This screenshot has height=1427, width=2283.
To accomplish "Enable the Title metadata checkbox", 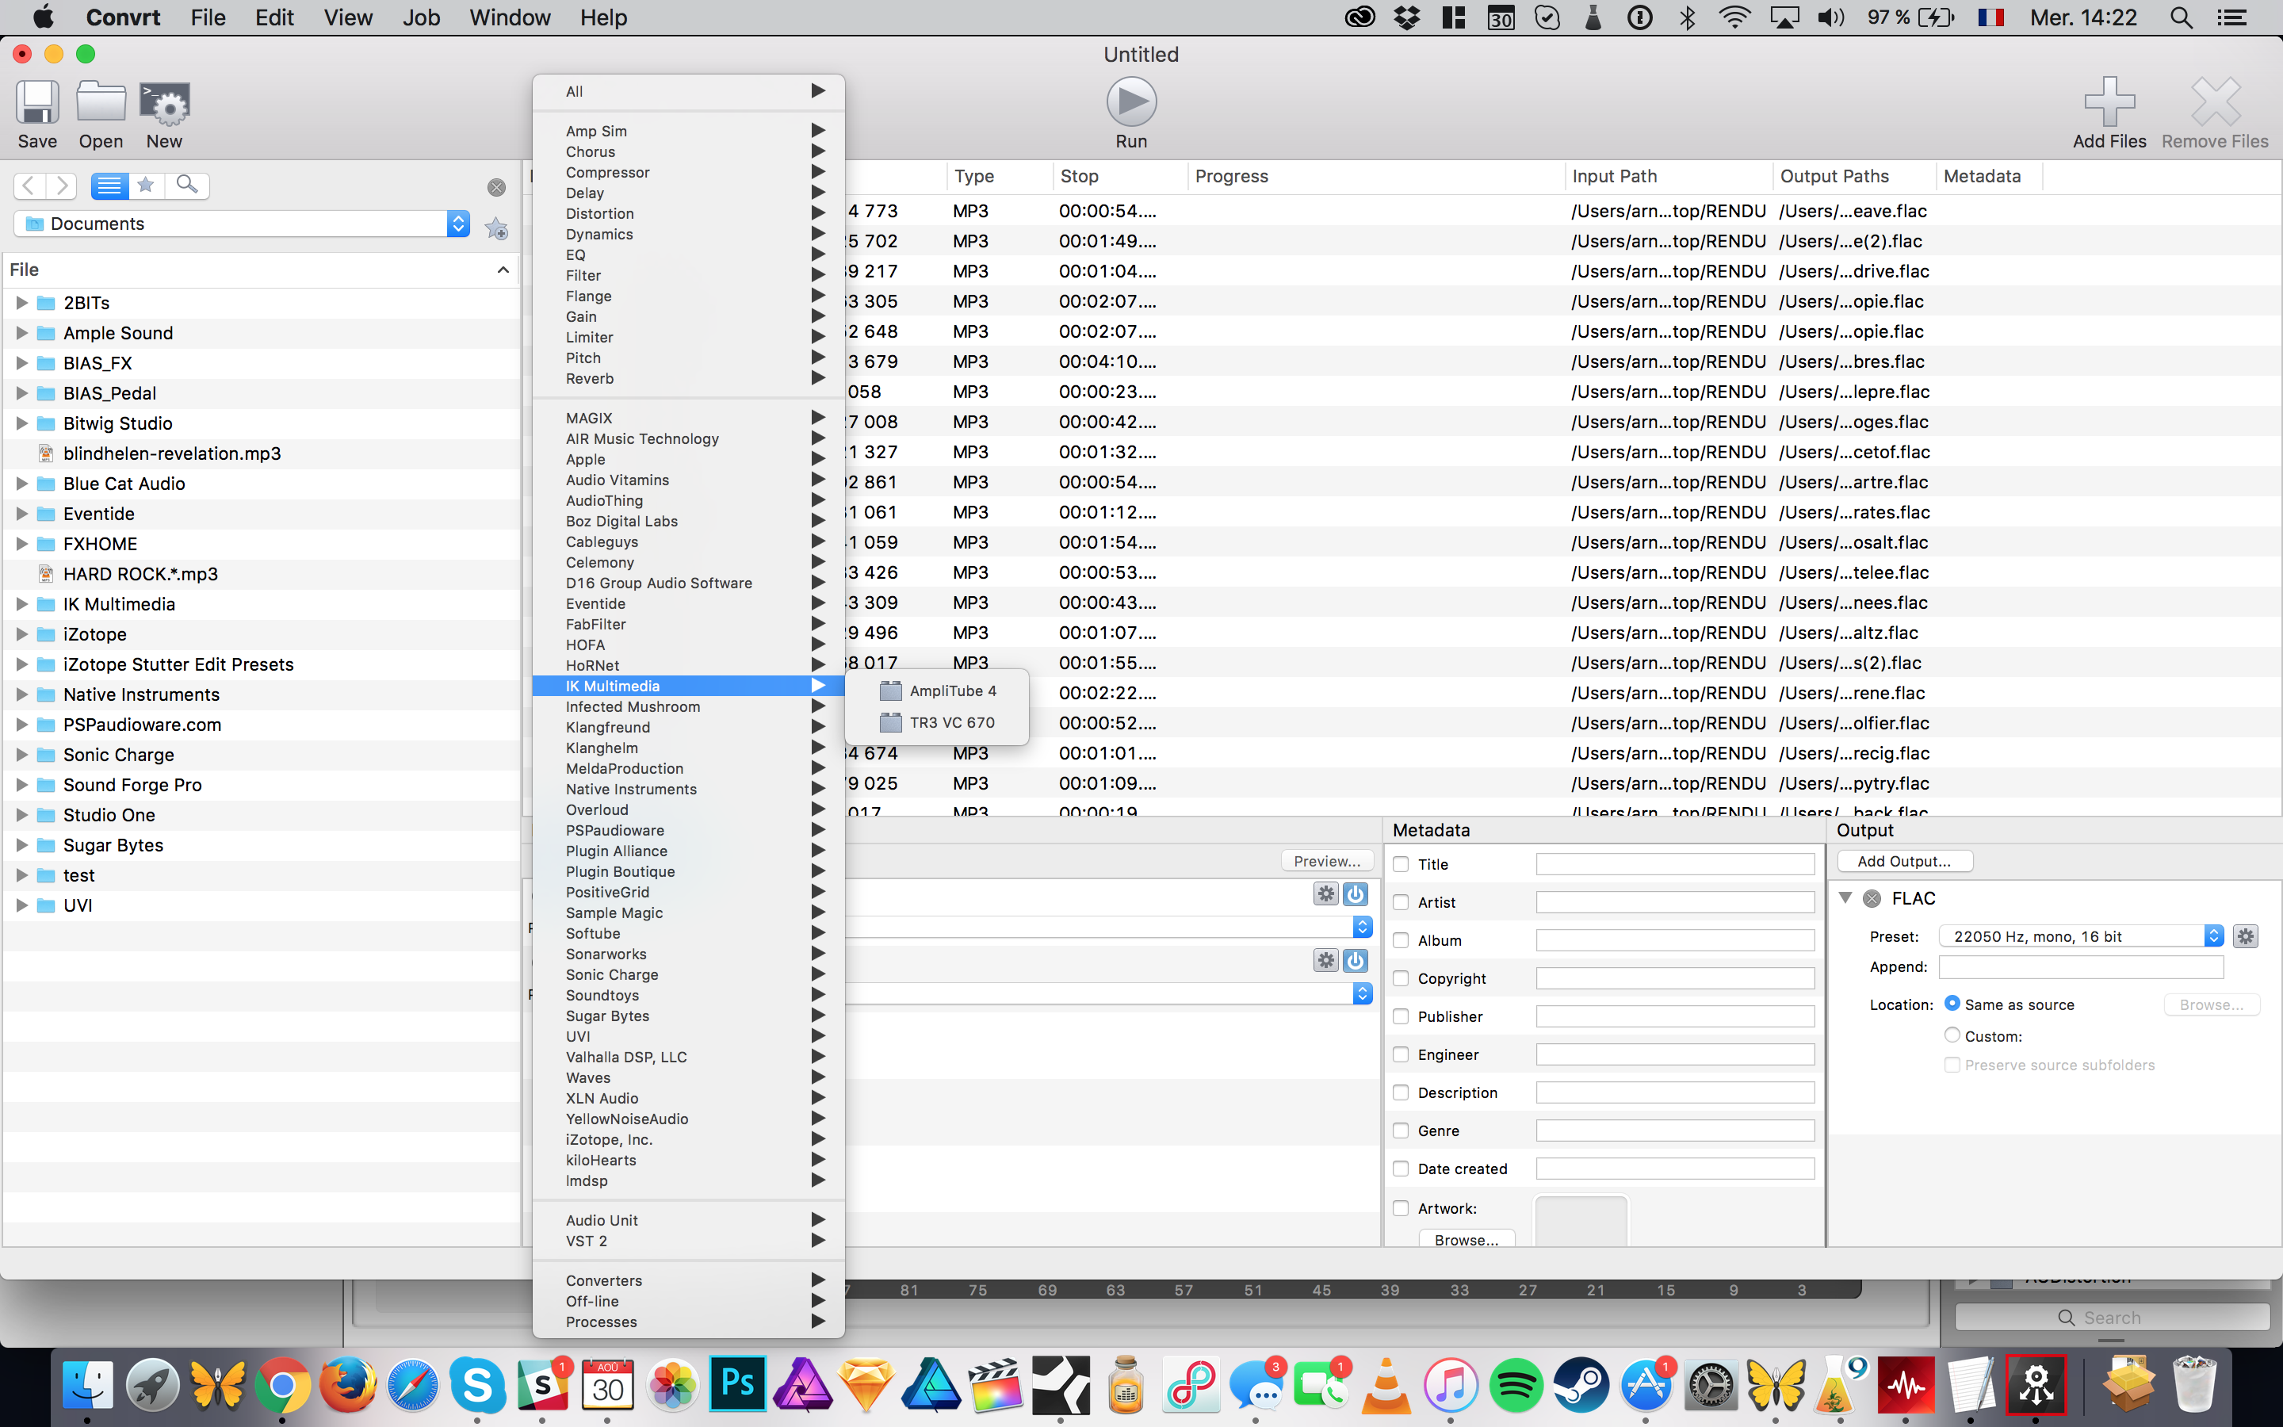I will 1401,863.
